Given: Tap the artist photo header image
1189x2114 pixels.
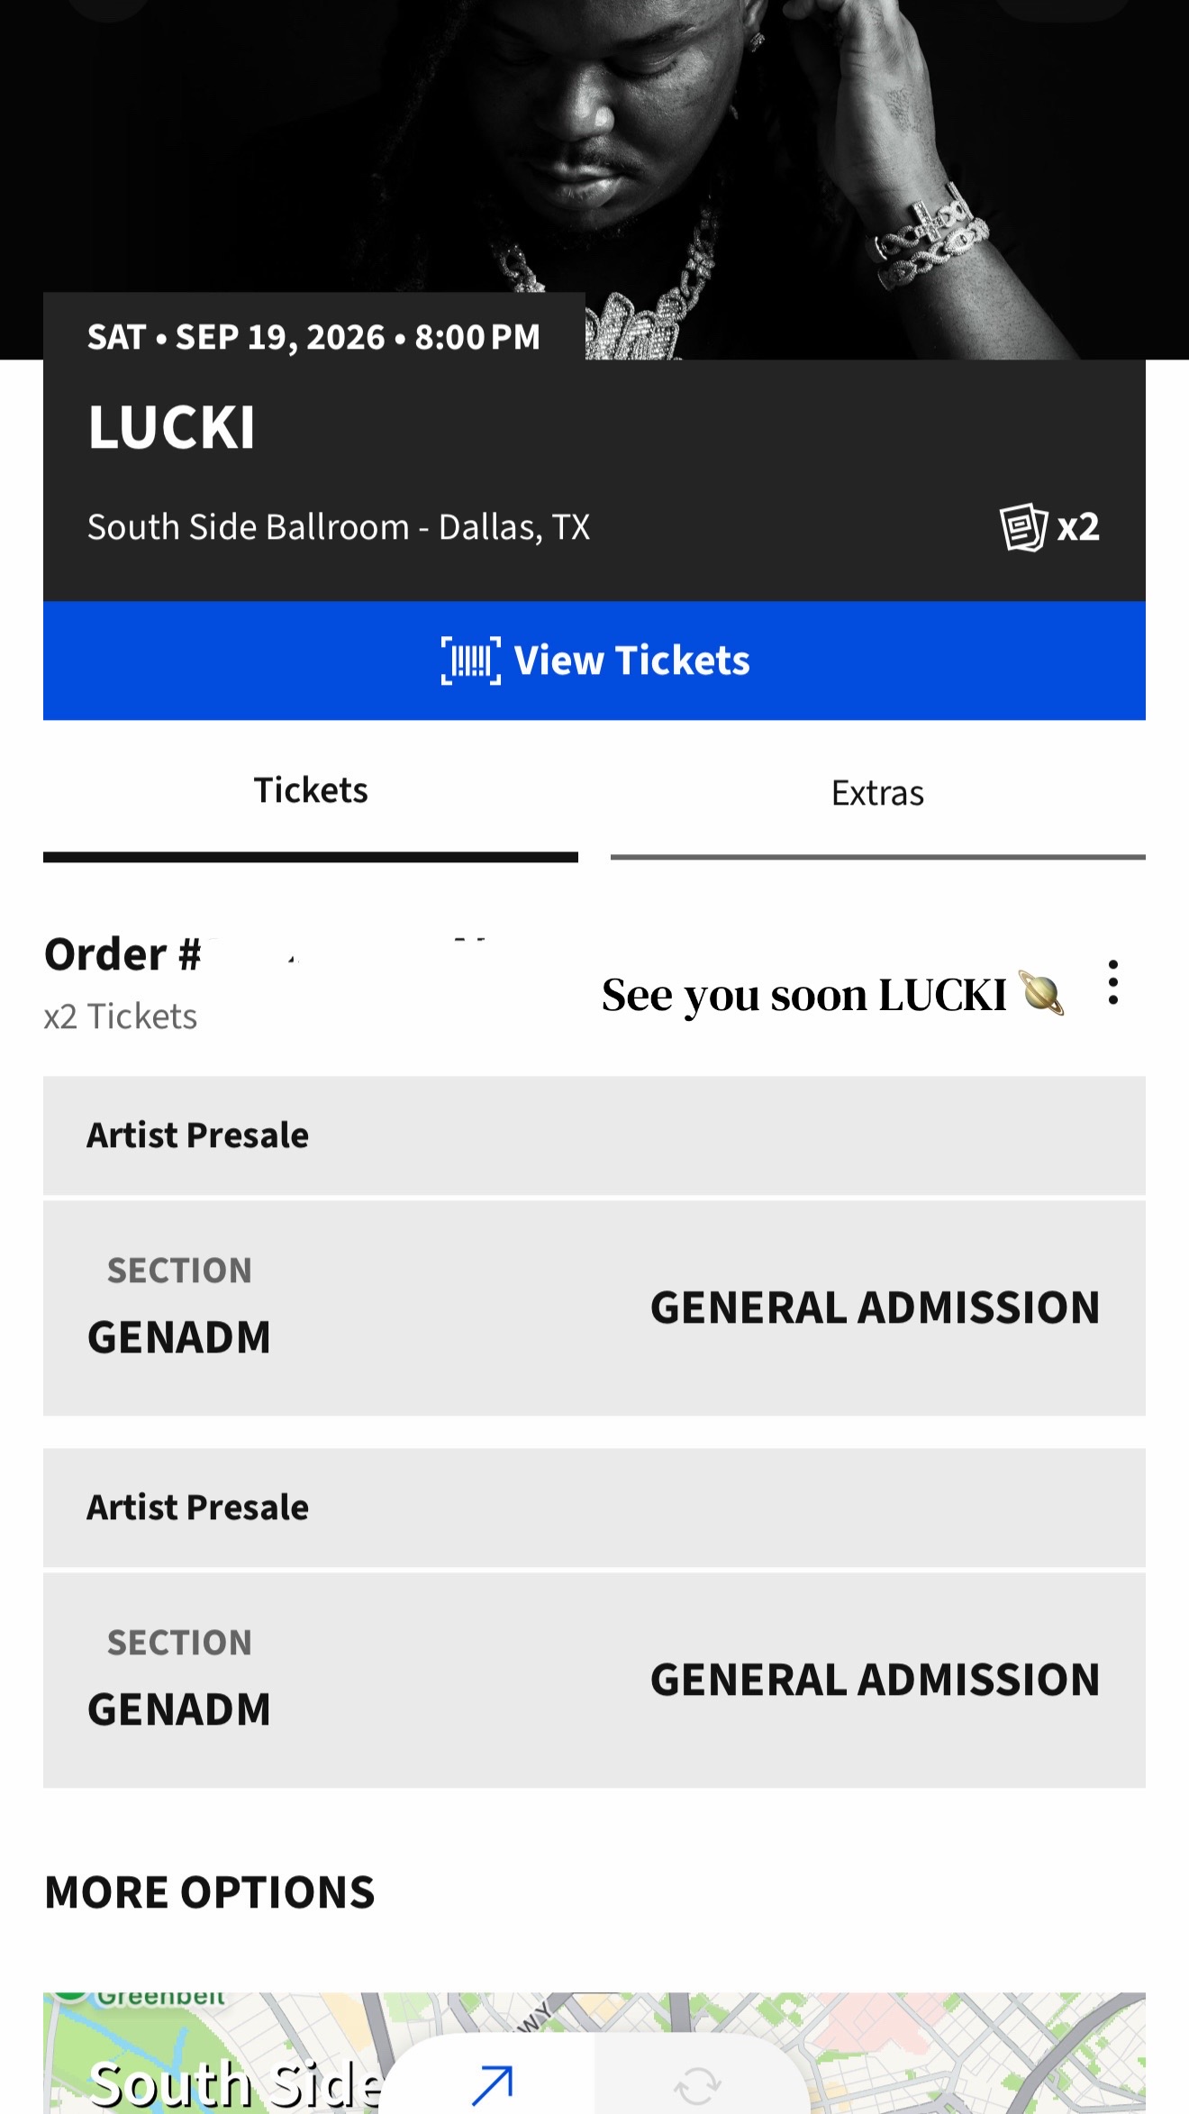Looking at the screenshot, I should pyautogui.click(x=594, y=144).
